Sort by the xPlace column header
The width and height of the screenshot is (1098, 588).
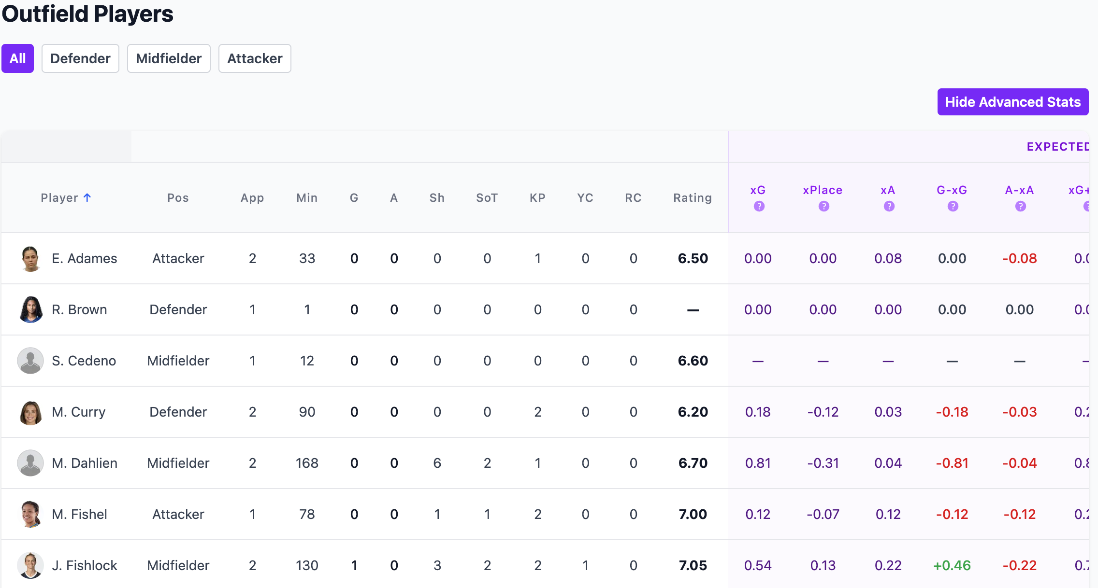click(x=823, y=190)
